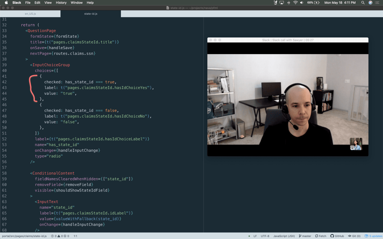
Task: Fetch latest changes via status bar
Action: pos(320,236)
